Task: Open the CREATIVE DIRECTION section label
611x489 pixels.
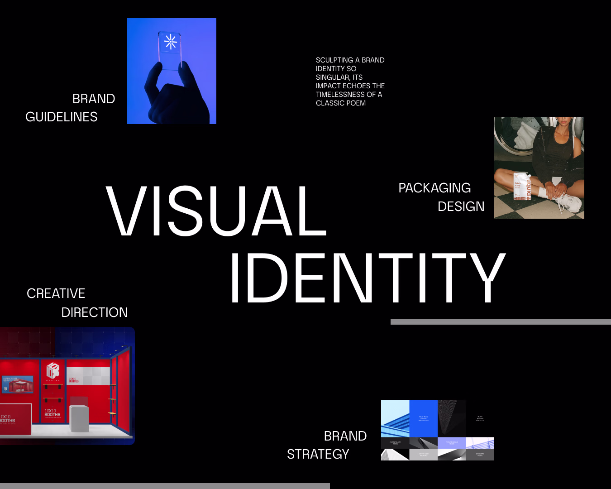Action: (x=77, y=302)
